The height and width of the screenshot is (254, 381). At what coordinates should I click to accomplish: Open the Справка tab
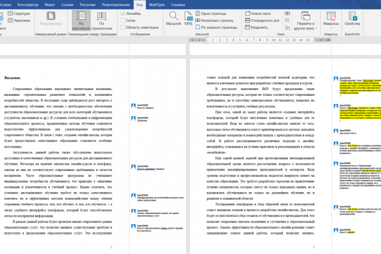(x=178, y=5)
